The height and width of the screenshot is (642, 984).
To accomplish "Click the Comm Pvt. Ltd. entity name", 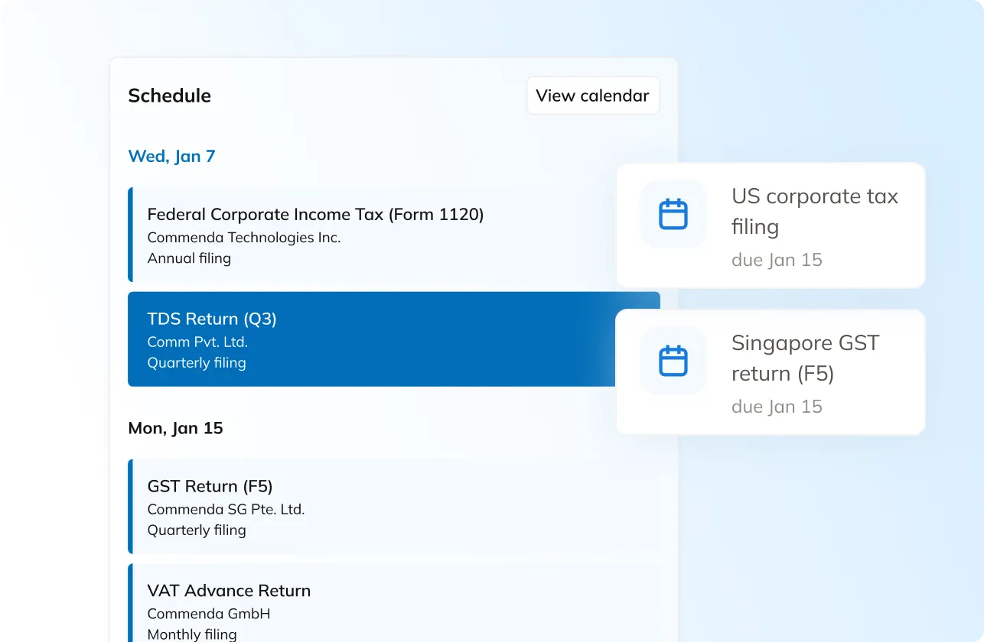I will coord(197,342).
